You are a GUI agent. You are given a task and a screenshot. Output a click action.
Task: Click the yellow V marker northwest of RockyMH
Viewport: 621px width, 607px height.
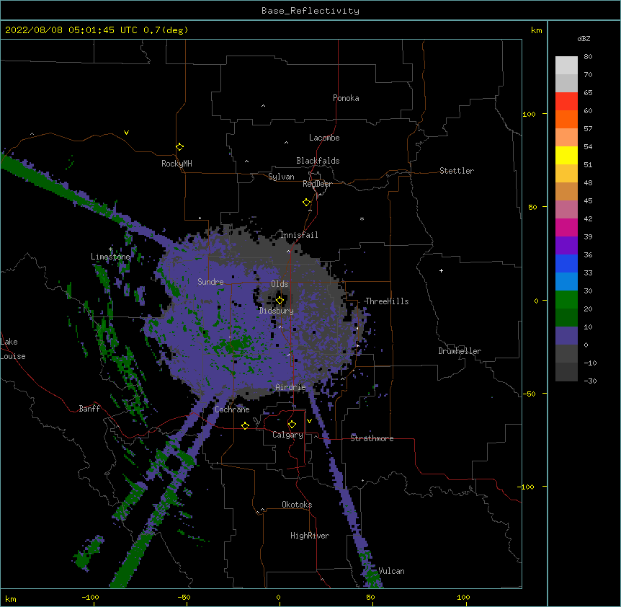coord(126,133)
